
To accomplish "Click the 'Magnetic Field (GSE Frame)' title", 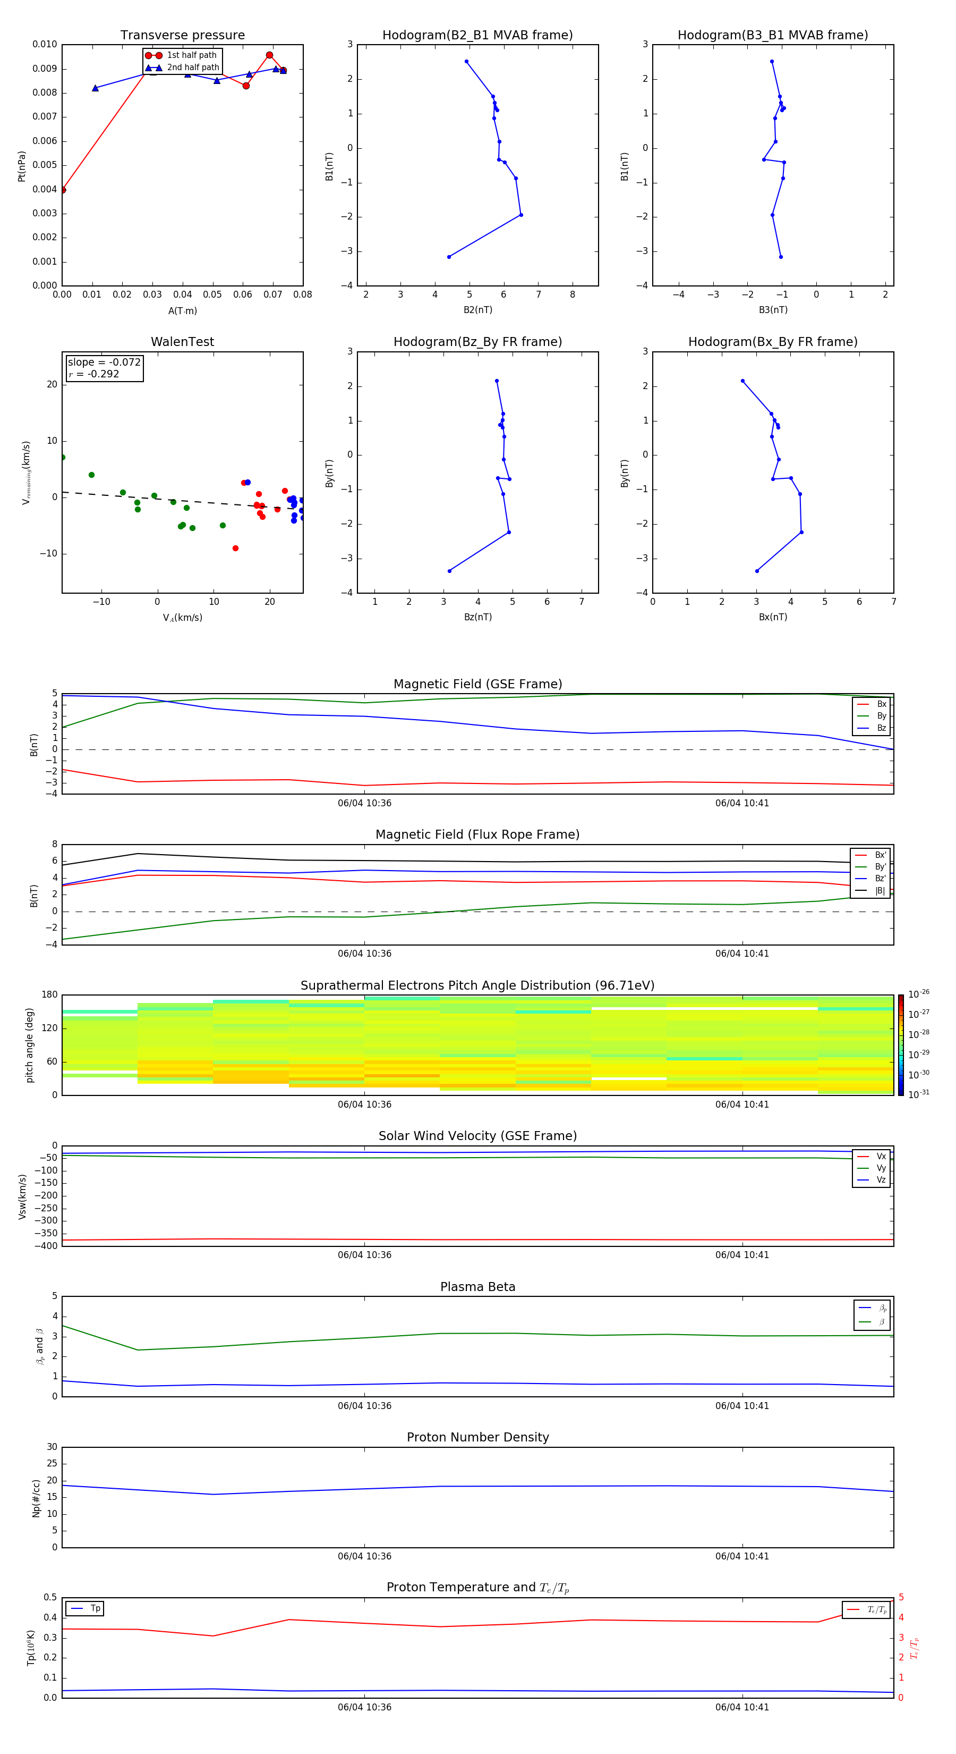I will 477,684.
